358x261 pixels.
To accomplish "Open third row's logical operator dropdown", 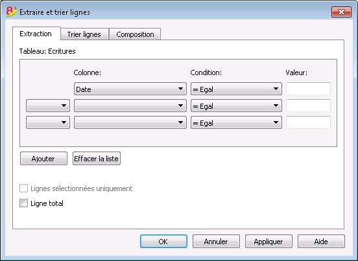I will pyautogui.click(x=48, y=122).
